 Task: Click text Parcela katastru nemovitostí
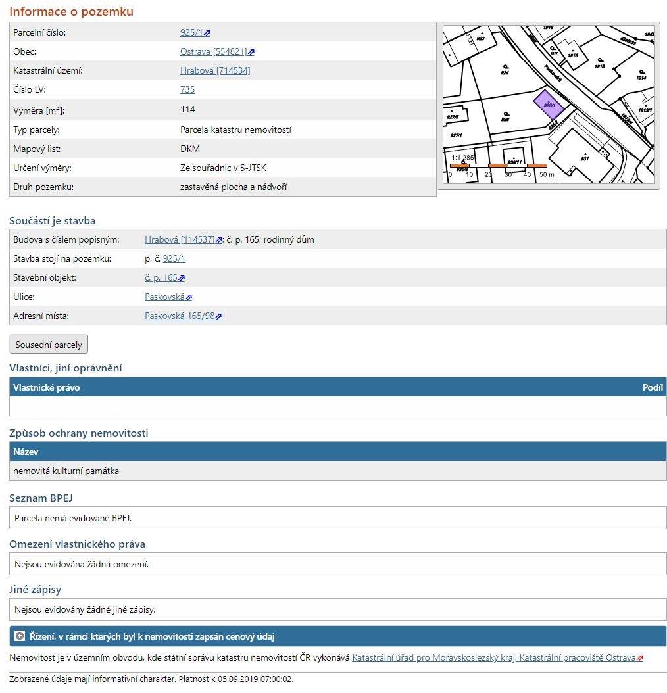[235, 130]
